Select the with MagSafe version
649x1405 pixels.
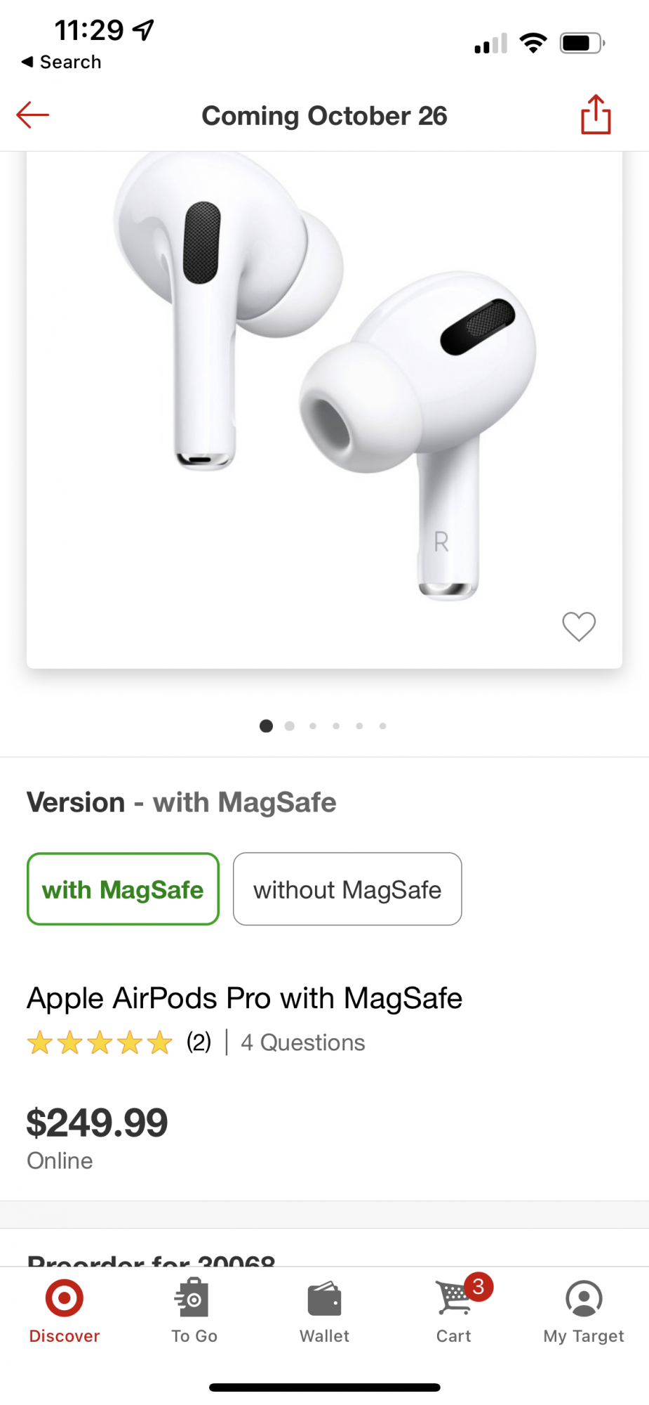coord(123,889)
